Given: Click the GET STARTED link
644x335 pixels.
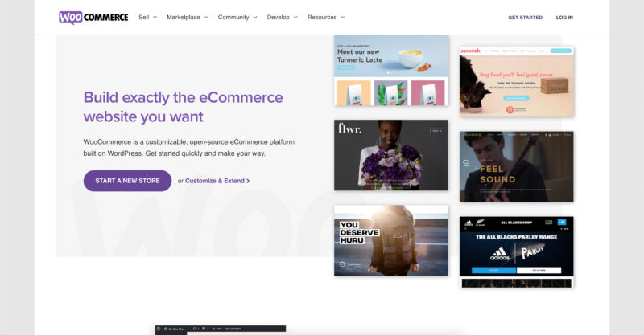Looking at the screenshot, I should click(525, 18).
